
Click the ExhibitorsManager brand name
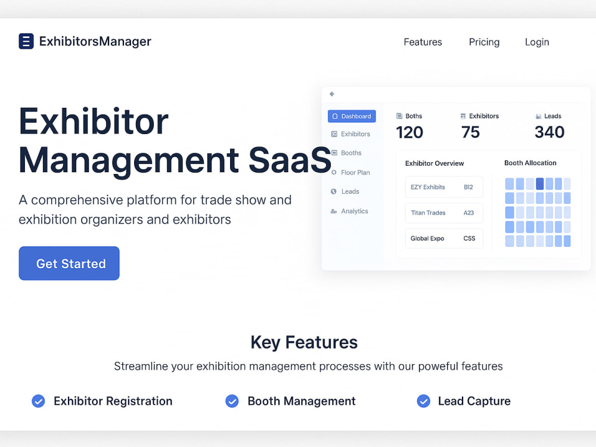[x=95, y=41]
